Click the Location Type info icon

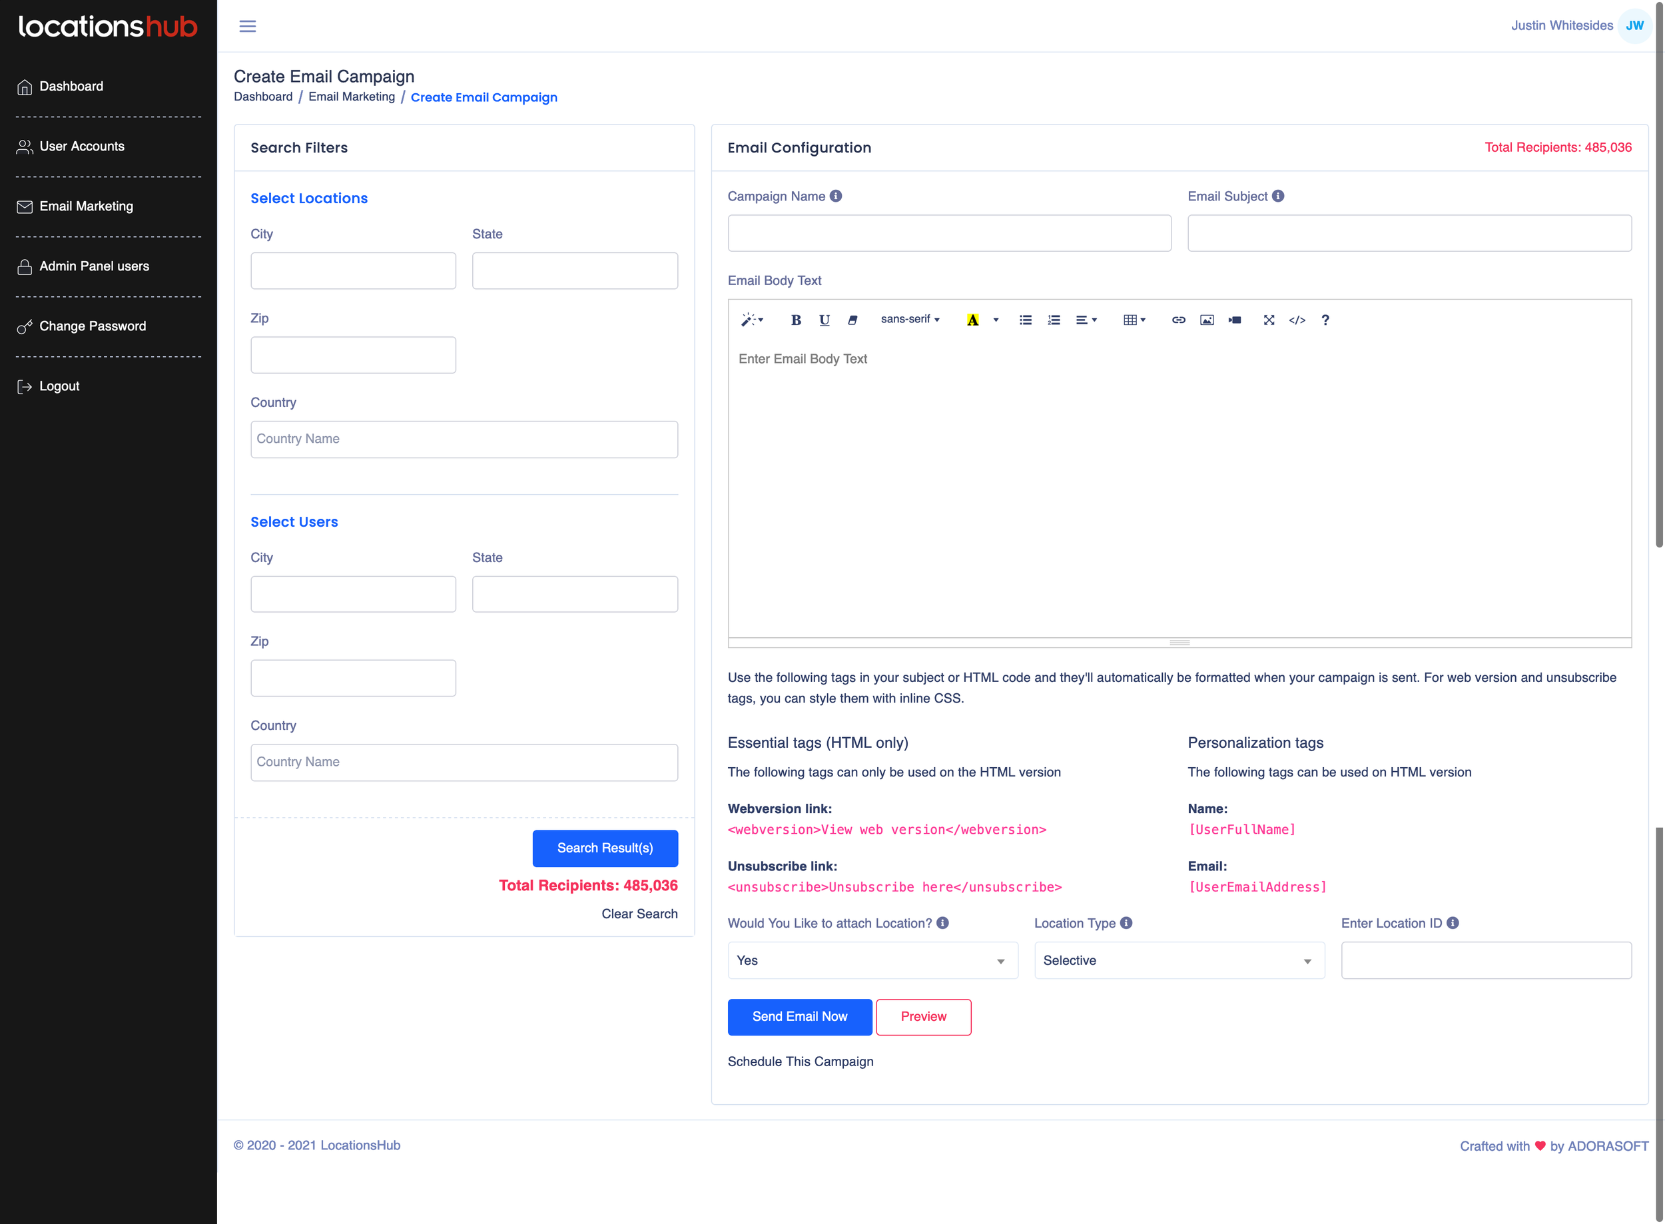(x=1126, y=923)
